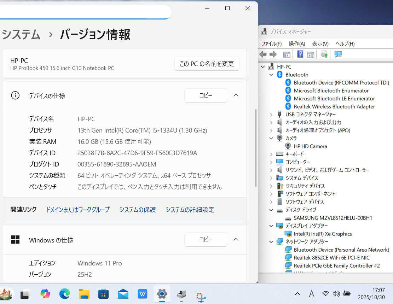Expand the USB コネクタ マネージャー node
The width and height of the screenshot is (393, 304).
(271, 114)
